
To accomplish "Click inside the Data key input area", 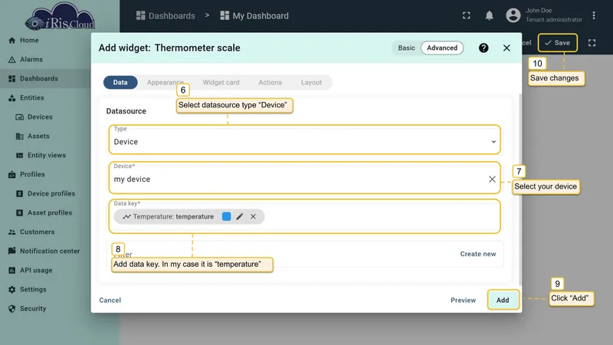I will [x=381, y=216].
